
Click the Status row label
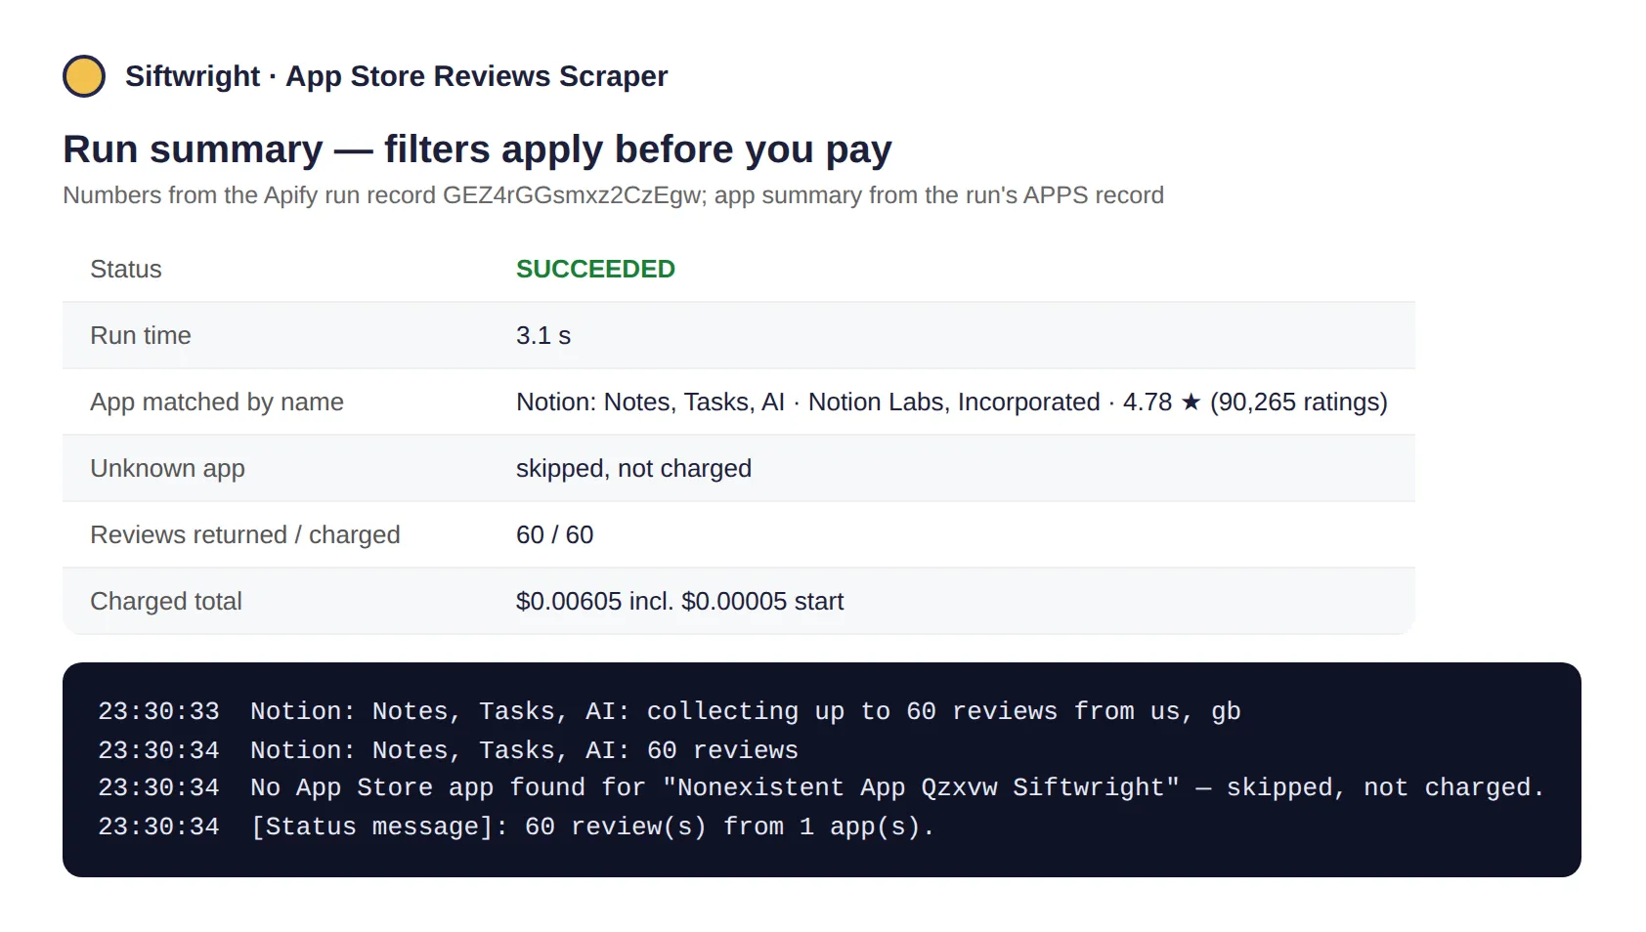pyautogui.click(x=126, y=269)
